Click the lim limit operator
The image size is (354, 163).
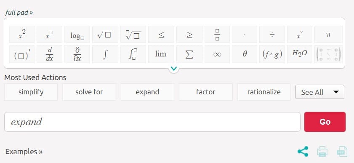pyautogui.click(x=161, y=54)
